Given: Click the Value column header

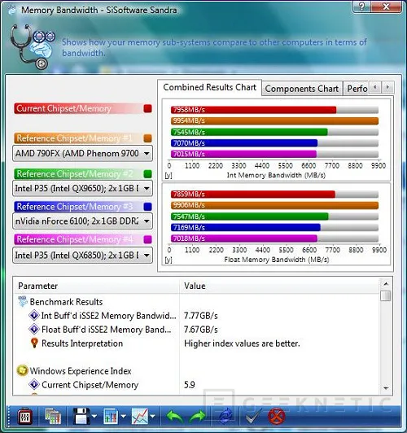Looking at the screenshot, I should coord(280,286).
